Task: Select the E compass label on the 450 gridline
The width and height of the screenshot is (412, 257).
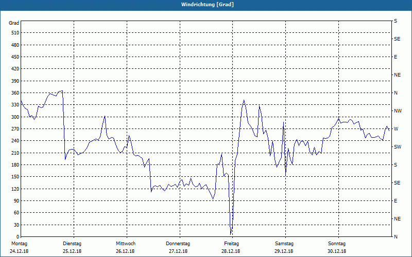Action: 396,57
